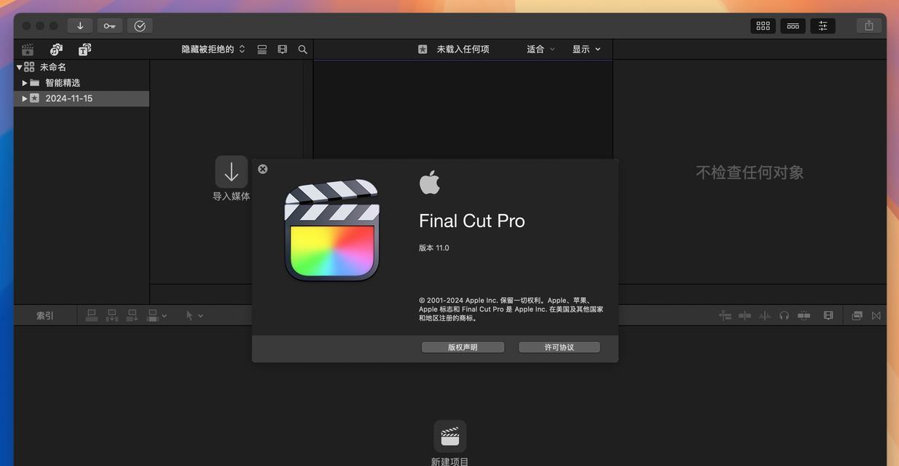899x466 pixels.
Task: Open the edit mode options chevron
Action: point(165,316)
